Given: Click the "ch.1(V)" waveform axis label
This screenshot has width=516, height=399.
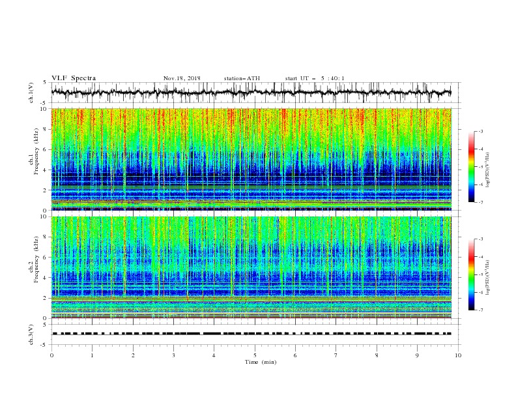Looking at the screenshot, I should (x=31, y=93).
